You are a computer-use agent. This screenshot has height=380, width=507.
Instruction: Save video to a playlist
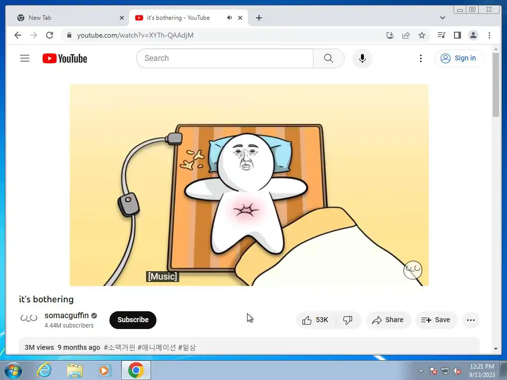click(436, 320)
